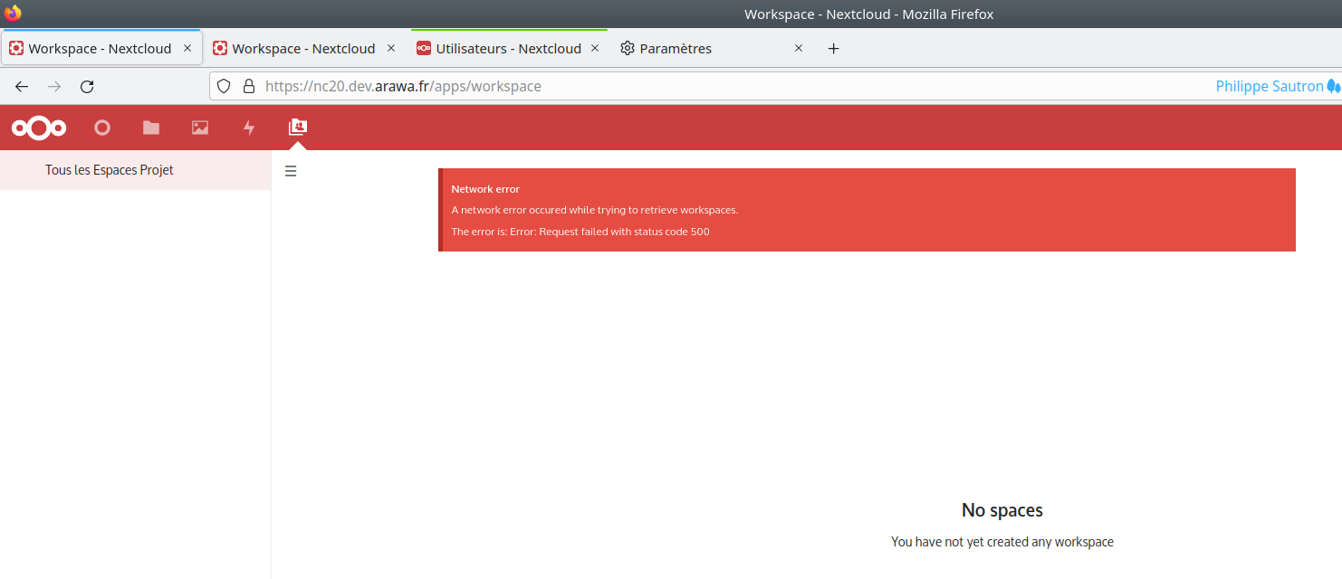The height and width of the screenshot is (579, 1342).
Task: Open the Photos app icon
Action: 199,127
